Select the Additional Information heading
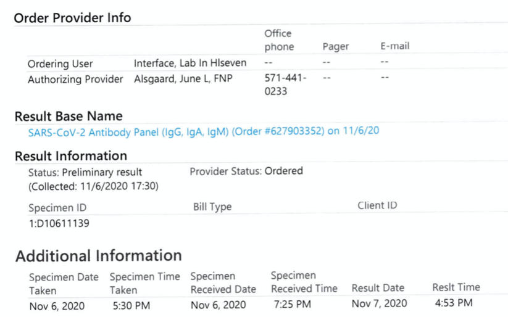 pyautogui.click(x=99, y=256)
